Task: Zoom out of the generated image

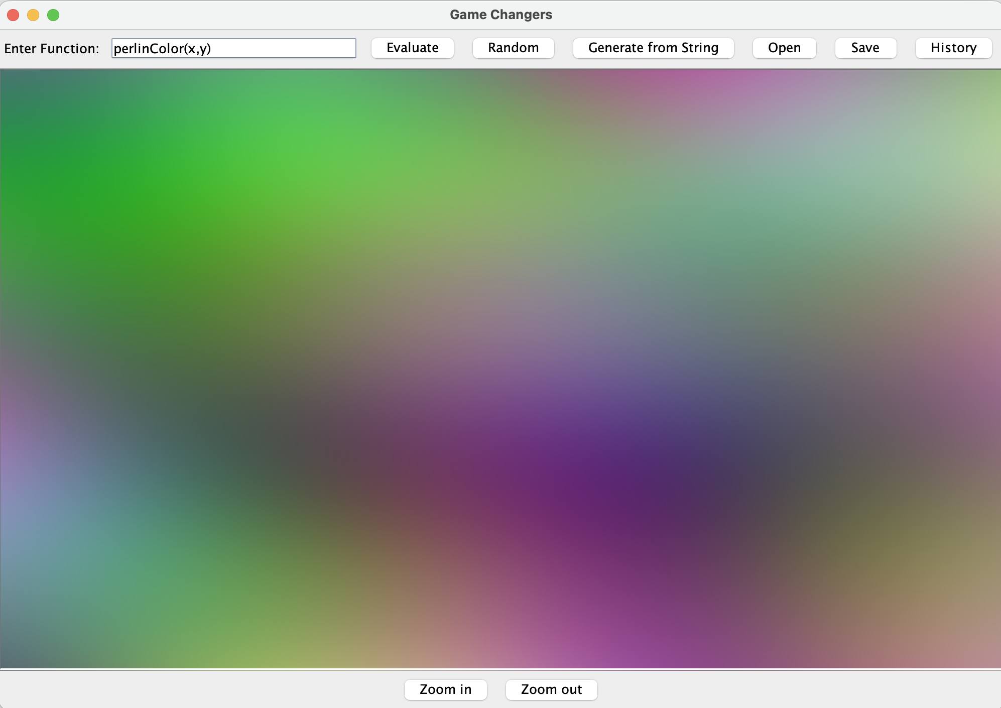Action: [551, 689]
